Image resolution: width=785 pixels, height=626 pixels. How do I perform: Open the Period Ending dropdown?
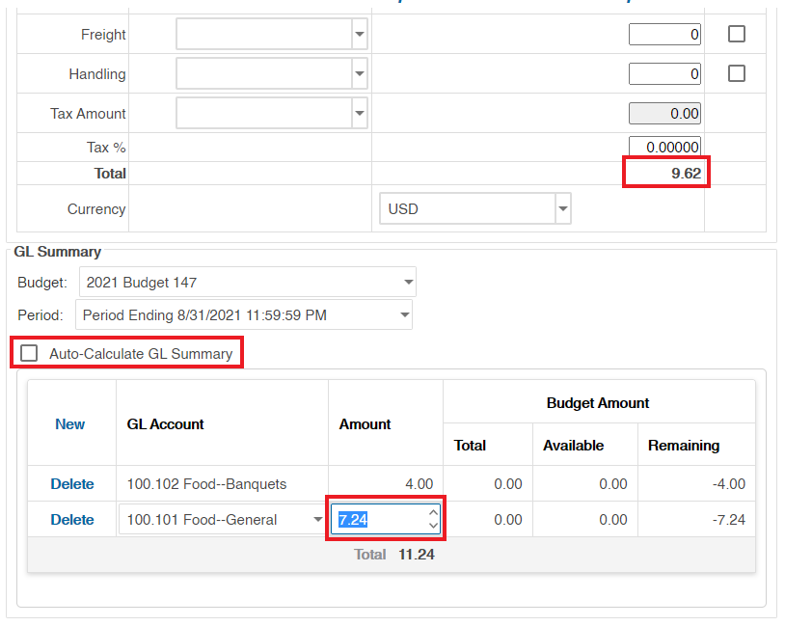403,314
